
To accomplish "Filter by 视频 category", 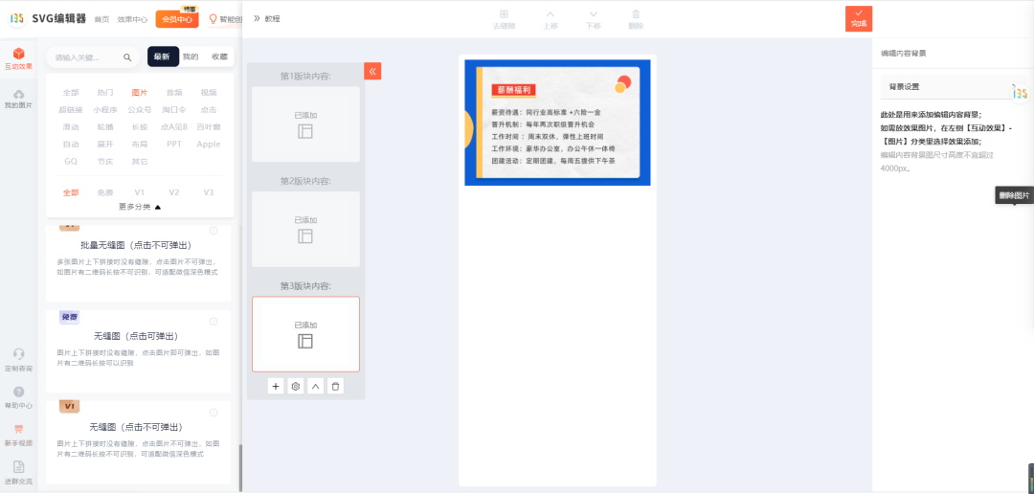I will (209, 92).
